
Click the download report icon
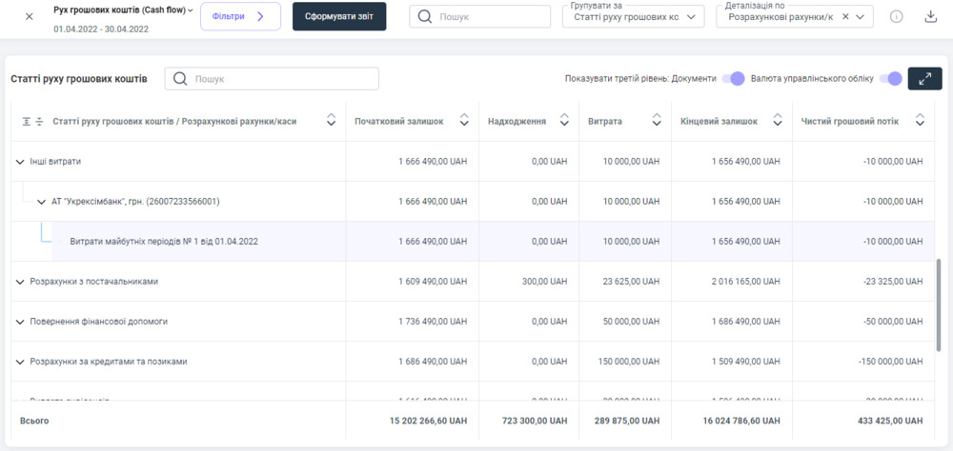(x=930, y=17)
